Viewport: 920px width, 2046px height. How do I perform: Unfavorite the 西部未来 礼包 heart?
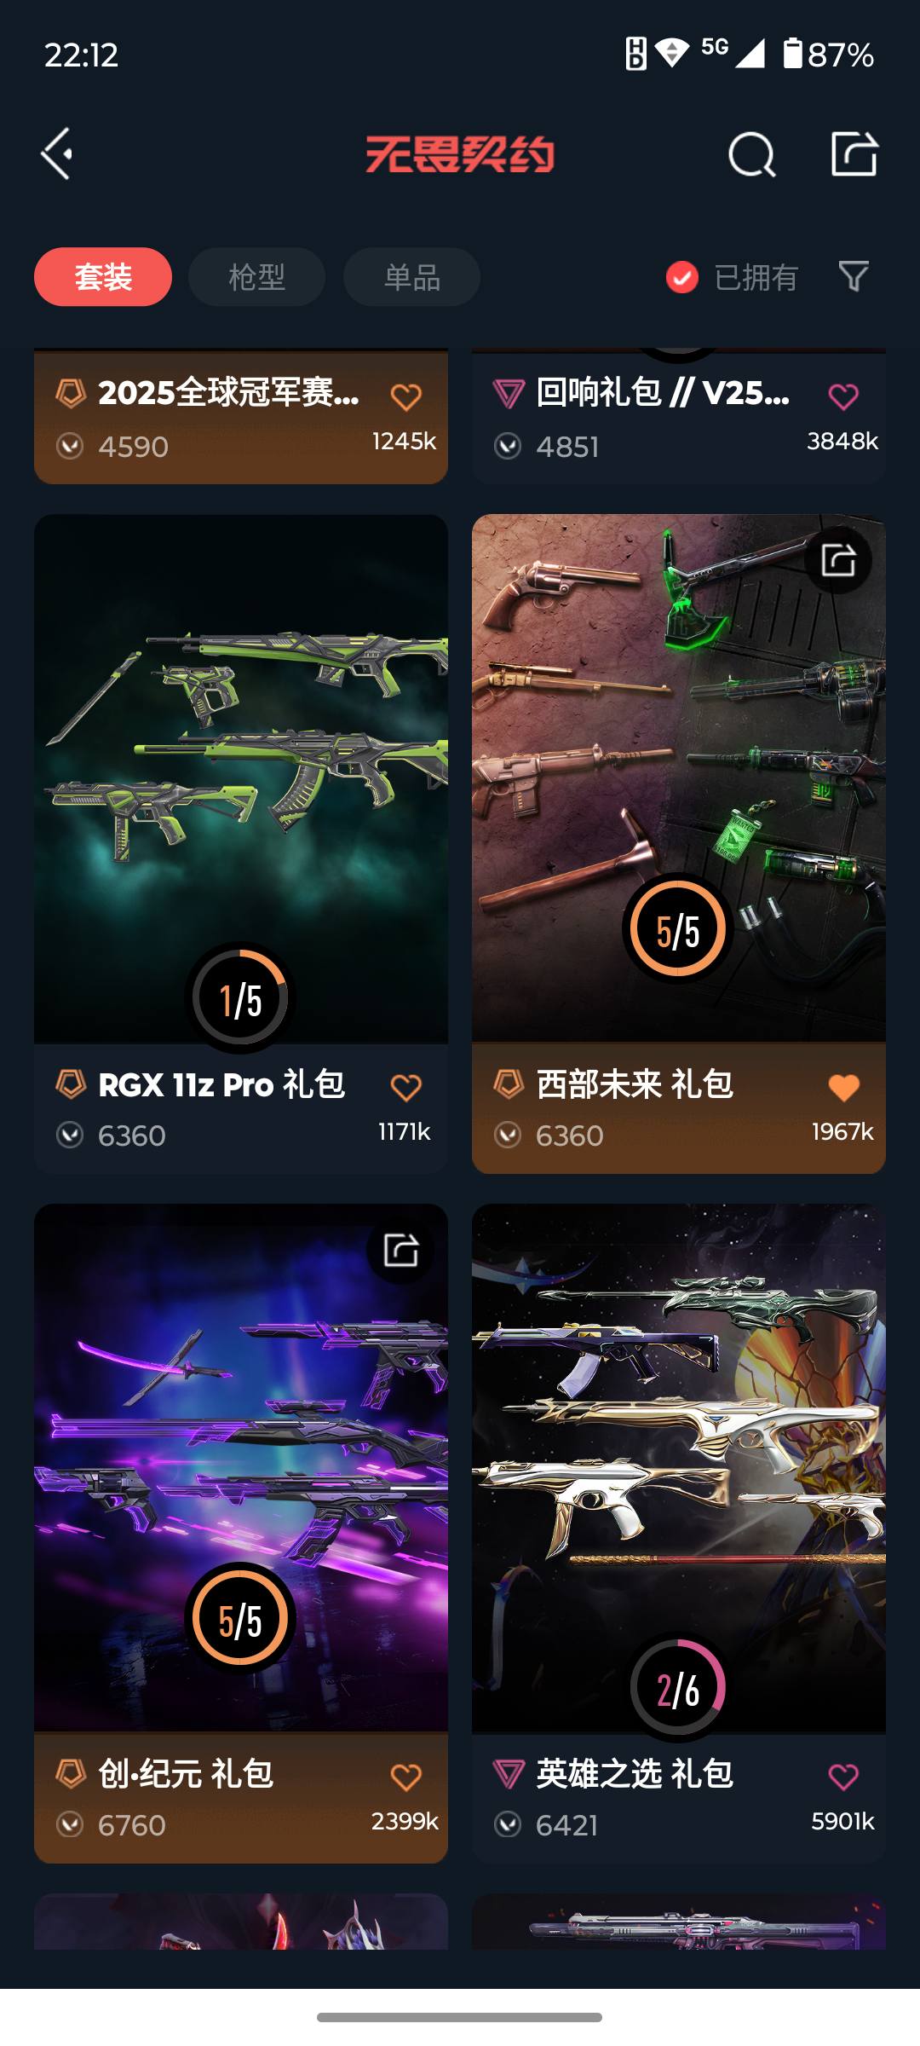[843, 1087]
